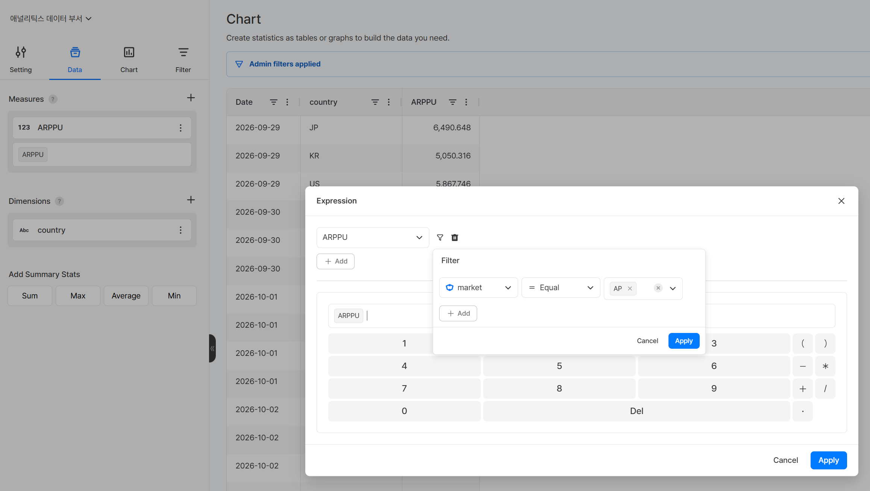Add a new measure with plus icon
Image resolution: width=870 pixels, height=491 pixels.
[x=191, y=98]
